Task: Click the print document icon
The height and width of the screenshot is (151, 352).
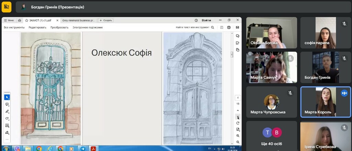Action: [x=229, y=27]
